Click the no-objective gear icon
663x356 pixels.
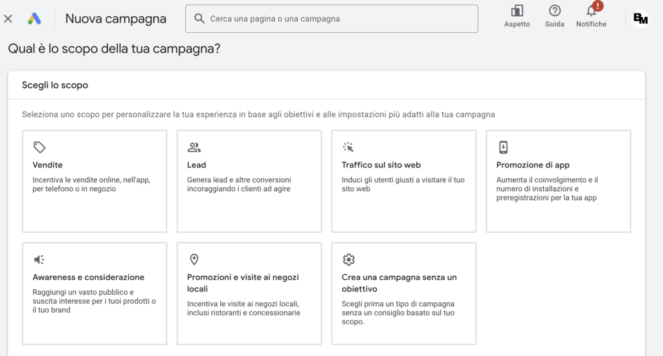348,260
